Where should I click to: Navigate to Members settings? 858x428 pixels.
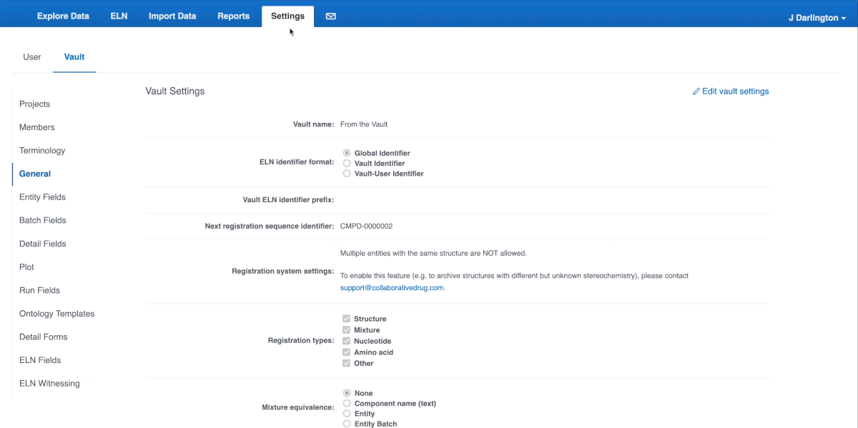coord(36,126)
